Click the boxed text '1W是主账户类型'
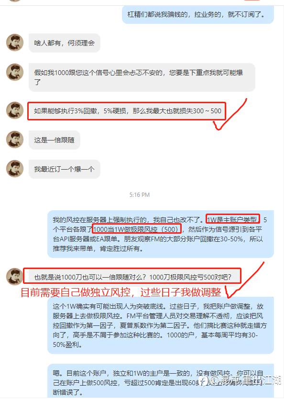The width and height of the screenshot is (284, 399). tap(232, 220)
